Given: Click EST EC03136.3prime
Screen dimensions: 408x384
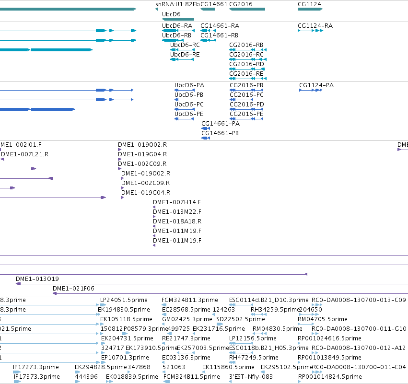Looking at the screenshot, I should [x=163, y=362].
